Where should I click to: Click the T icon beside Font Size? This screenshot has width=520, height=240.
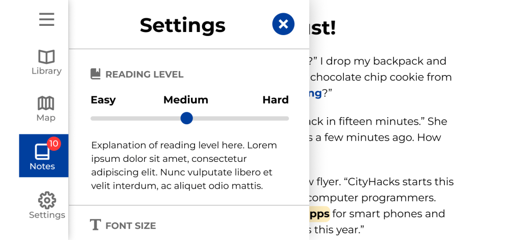click(95, 225)
